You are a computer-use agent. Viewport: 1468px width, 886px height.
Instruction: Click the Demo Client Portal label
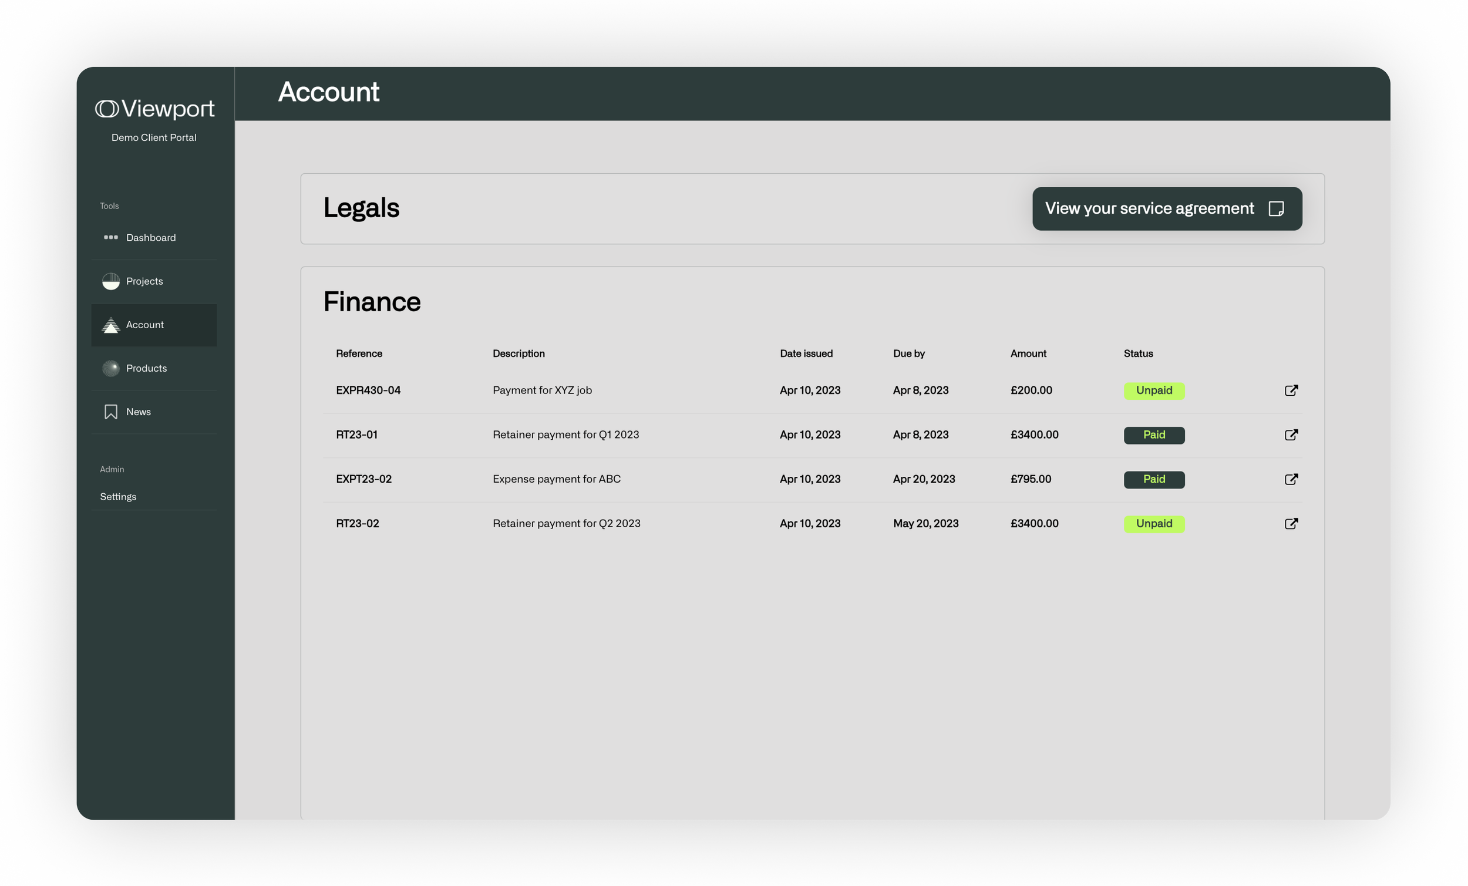point(154,137)
